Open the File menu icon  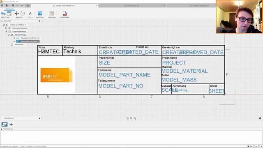point(7,5)
